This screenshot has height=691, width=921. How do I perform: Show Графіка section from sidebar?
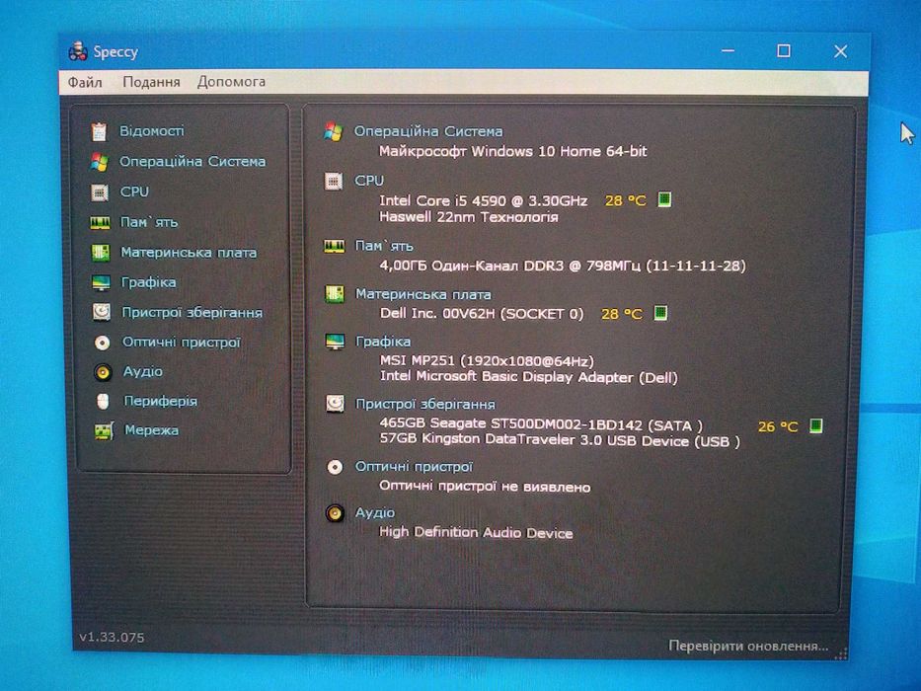pyautogui.click(x=149, y=282)
